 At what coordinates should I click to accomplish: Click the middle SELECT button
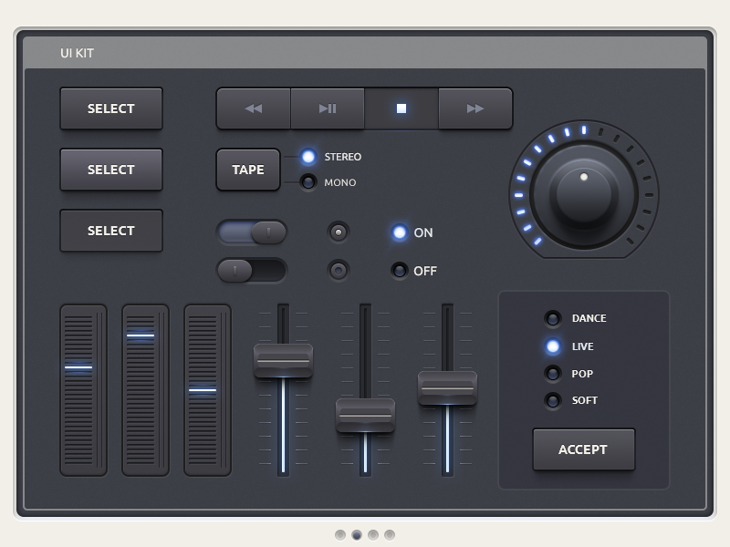(111, 170)
